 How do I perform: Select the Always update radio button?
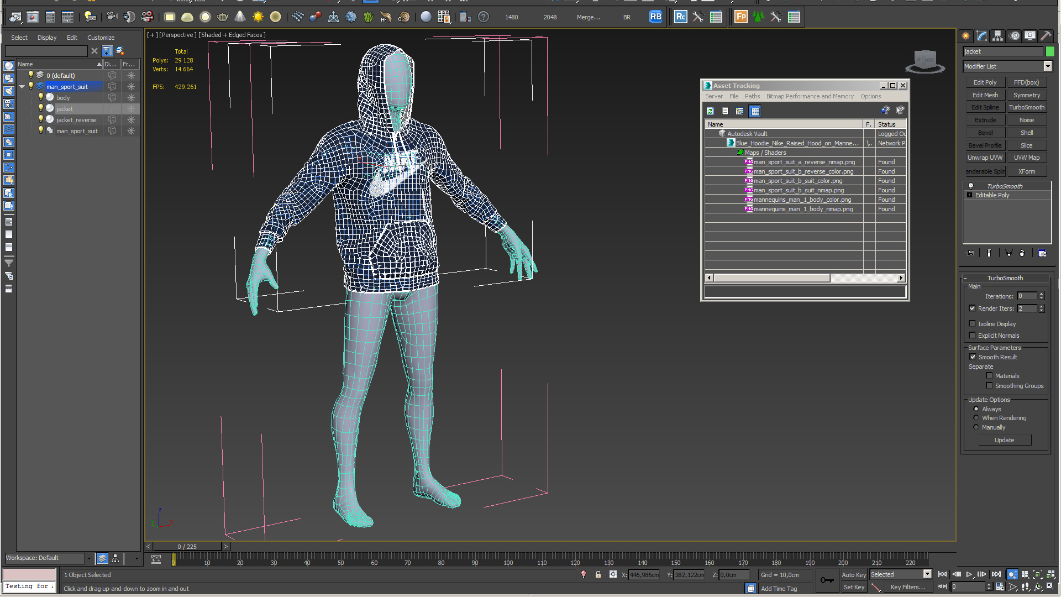(976, 409)
